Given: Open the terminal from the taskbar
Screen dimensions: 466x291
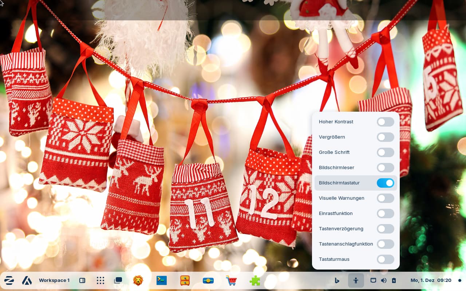Looking at the screenshot, I should click(x=162, y=280).
